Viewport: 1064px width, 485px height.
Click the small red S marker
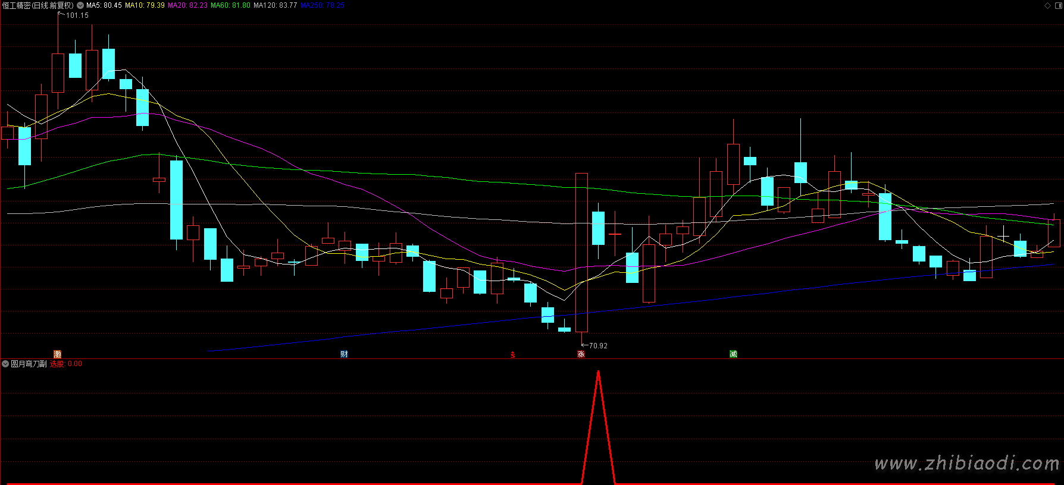[x=513, y=355]
